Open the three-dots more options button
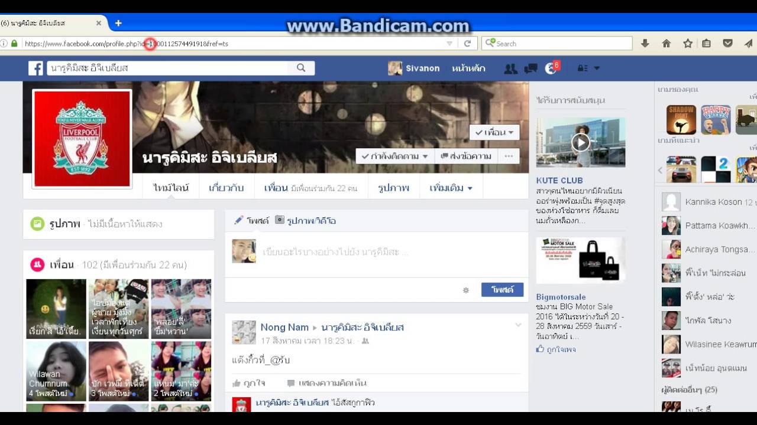Screen dimensions: 757x425 508,156
